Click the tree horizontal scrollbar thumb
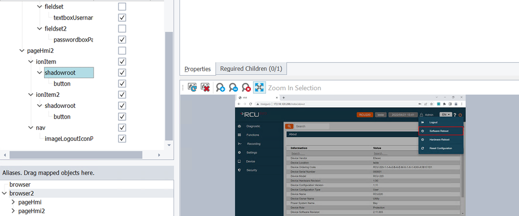This screenshot has width=519, height=216. coord(76,155)
